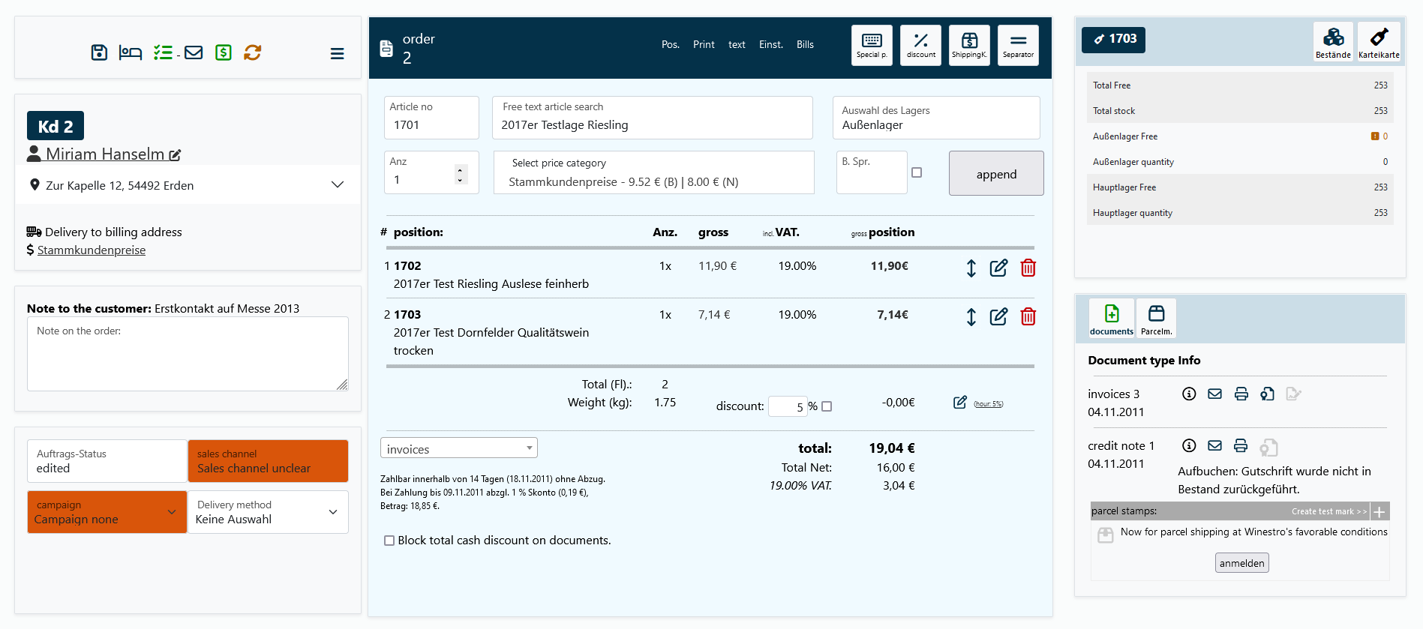1423x629 pixels.
Task: Enable the discount percent checkbox
Action: (x=827, y=406)
